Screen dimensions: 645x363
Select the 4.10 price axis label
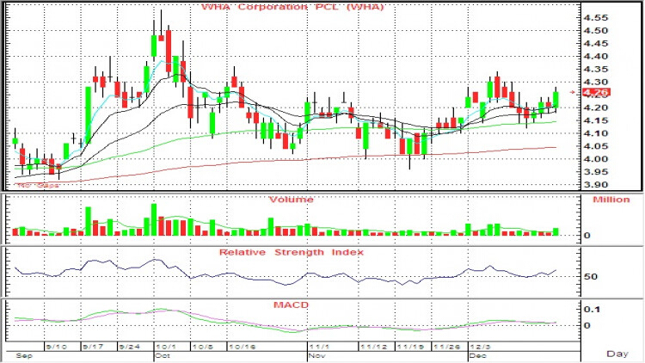pyautogui.click(x=595, y=133)
